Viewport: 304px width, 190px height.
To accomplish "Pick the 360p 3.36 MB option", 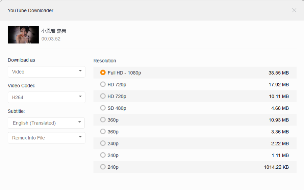I will pyautogui.click(x=103, y=132).
